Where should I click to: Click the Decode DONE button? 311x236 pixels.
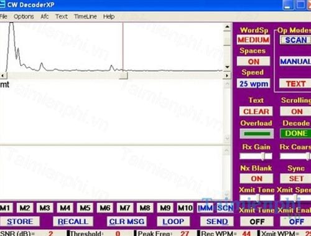tap(296, 133)
